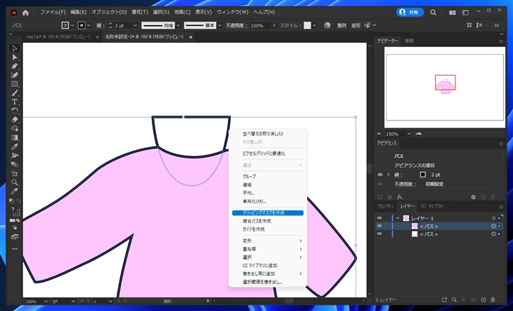Select the Selection tool arrow
513x311 pixels.
tap(15, 48)
